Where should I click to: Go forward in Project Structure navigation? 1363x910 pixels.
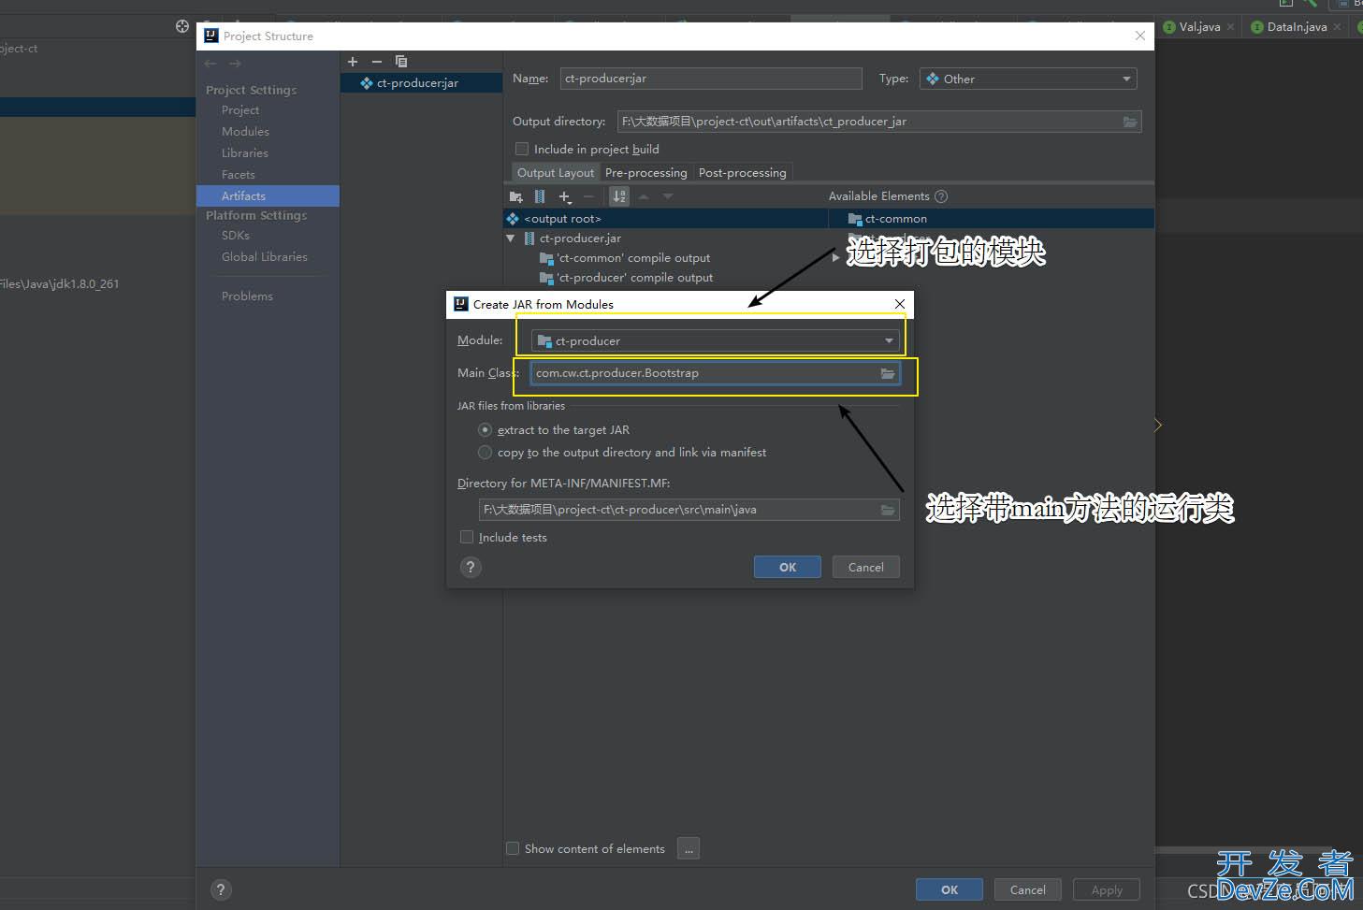click(x=235, y=64)
